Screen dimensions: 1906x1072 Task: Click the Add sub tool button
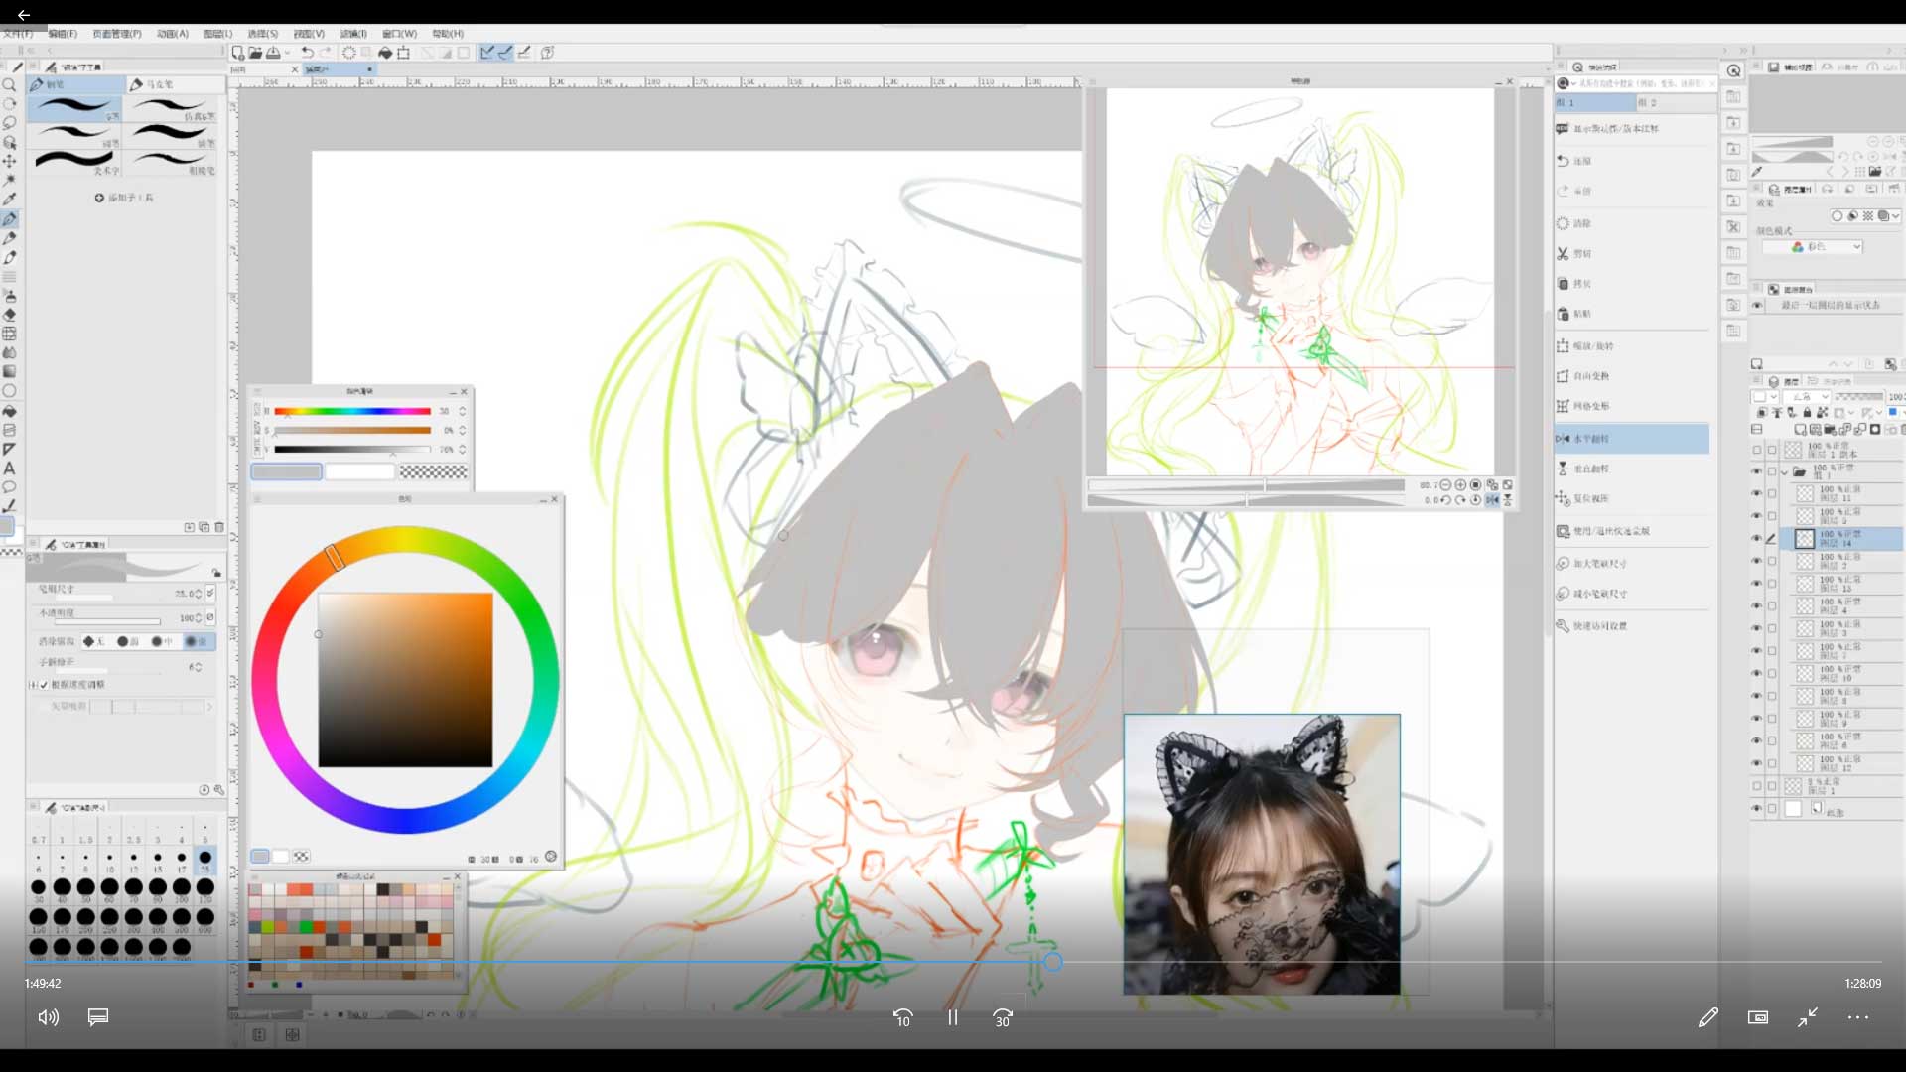coord(124,198)
